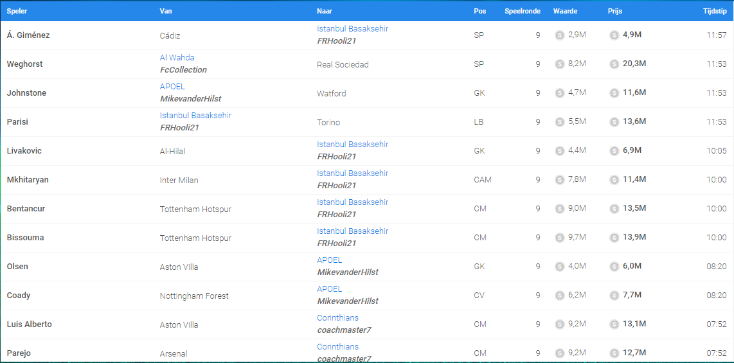Select player name Á. Giménez
The image size is (734, 363).
pos(28,35)
